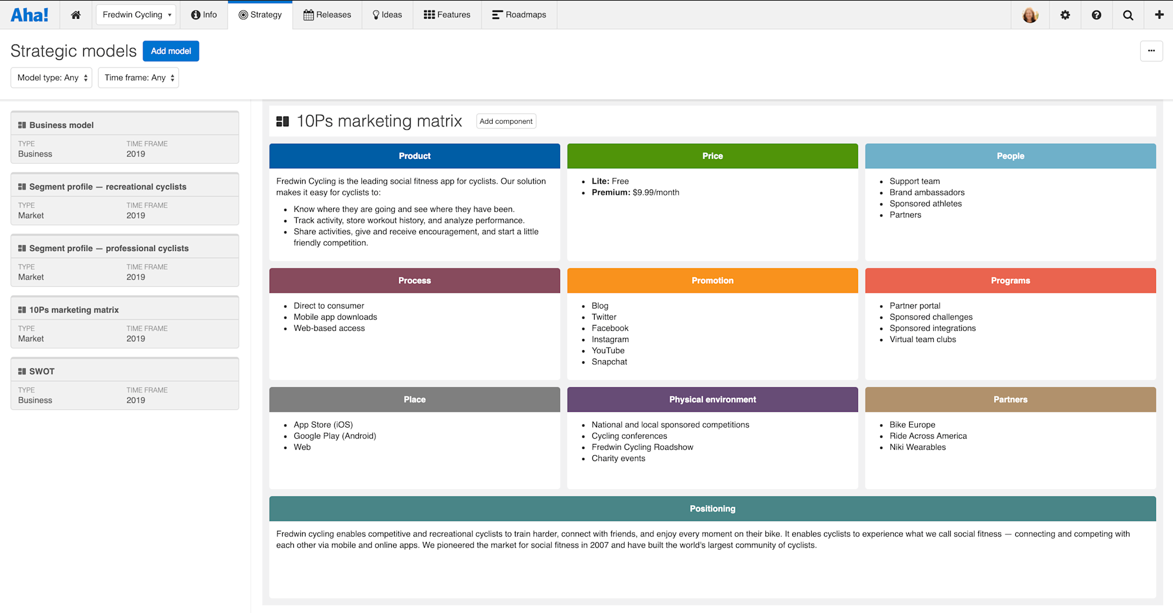Switch to the Roadmaps tab
Viewport: 1173px width, 613px height.
(x=519, y=15)
